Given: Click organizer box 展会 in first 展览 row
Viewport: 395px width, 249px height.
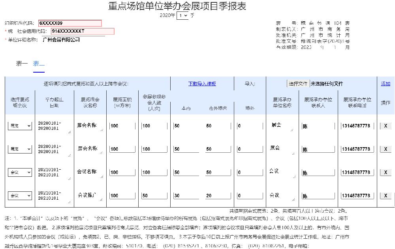Looking at the screenshot, I should point(281,126).
